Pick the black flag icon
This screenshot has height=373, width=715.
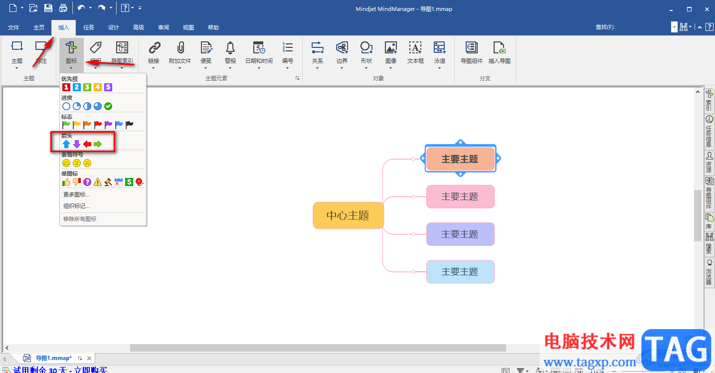click(129, 125)
